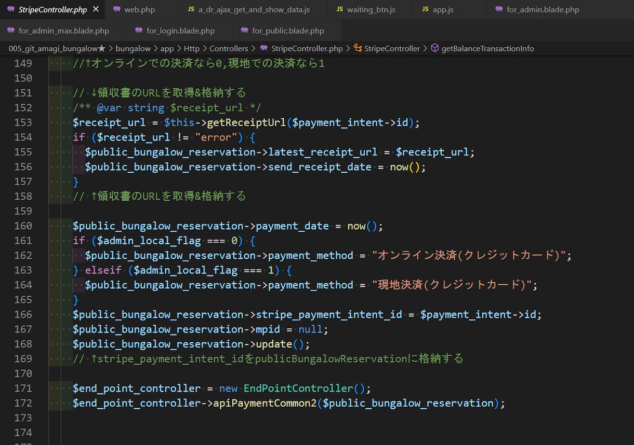This screenshot has height=445, width=634.
Task: Click stripe_payment_intent_id property on line 166
Action: (x=329, y=315)
